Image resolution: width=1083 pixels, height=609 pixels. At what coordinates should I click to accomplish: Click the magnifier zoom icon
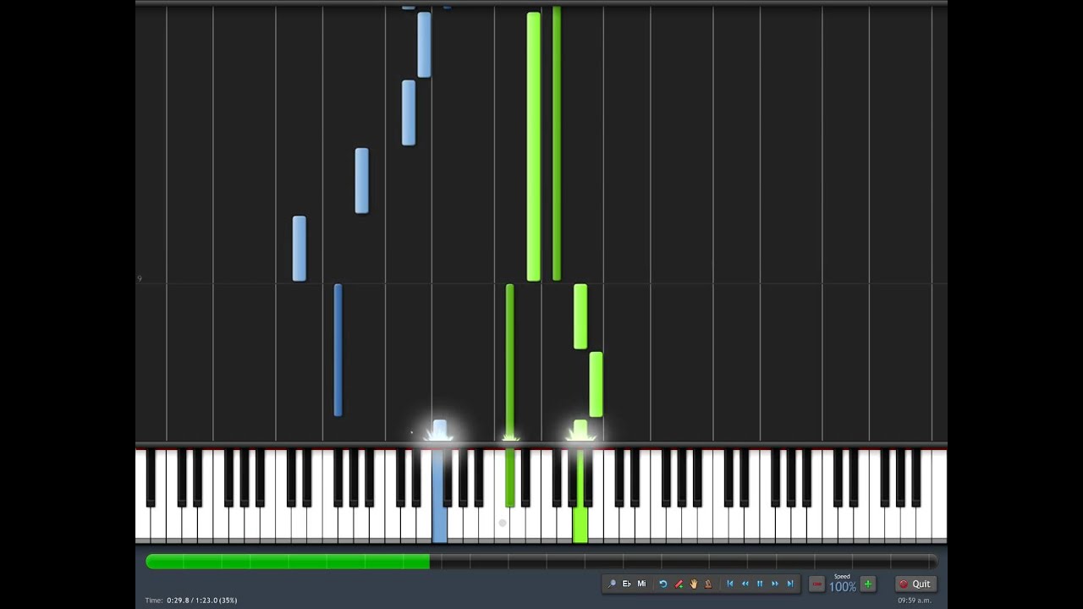(x=612, y=584)
